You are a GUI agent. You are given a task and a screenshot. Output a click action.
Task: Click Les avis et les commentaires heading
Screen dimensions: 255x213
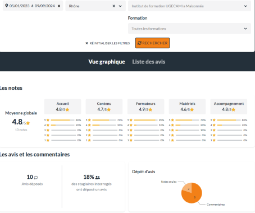coord(35,155)
